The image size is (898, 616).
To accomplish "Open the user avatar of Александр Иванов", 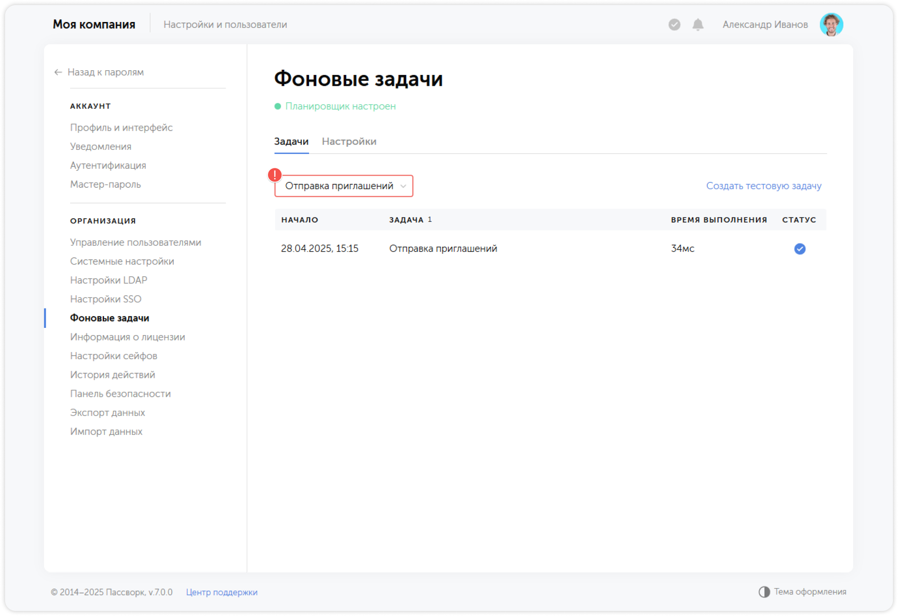I will 832,24.
